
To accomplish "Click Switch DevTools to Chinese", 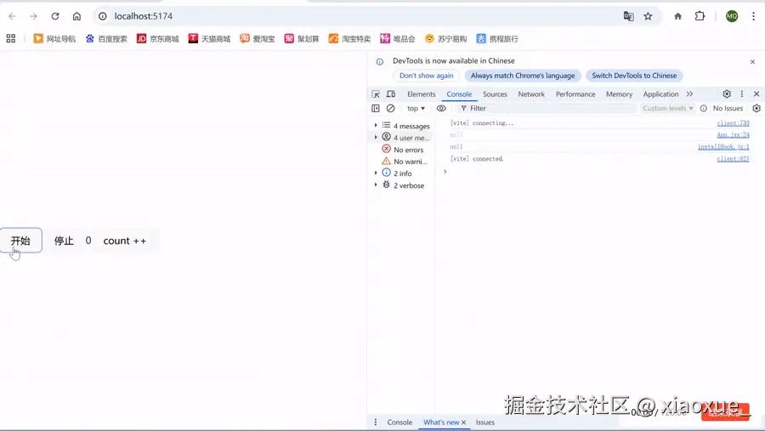I will tap(634, 76).
